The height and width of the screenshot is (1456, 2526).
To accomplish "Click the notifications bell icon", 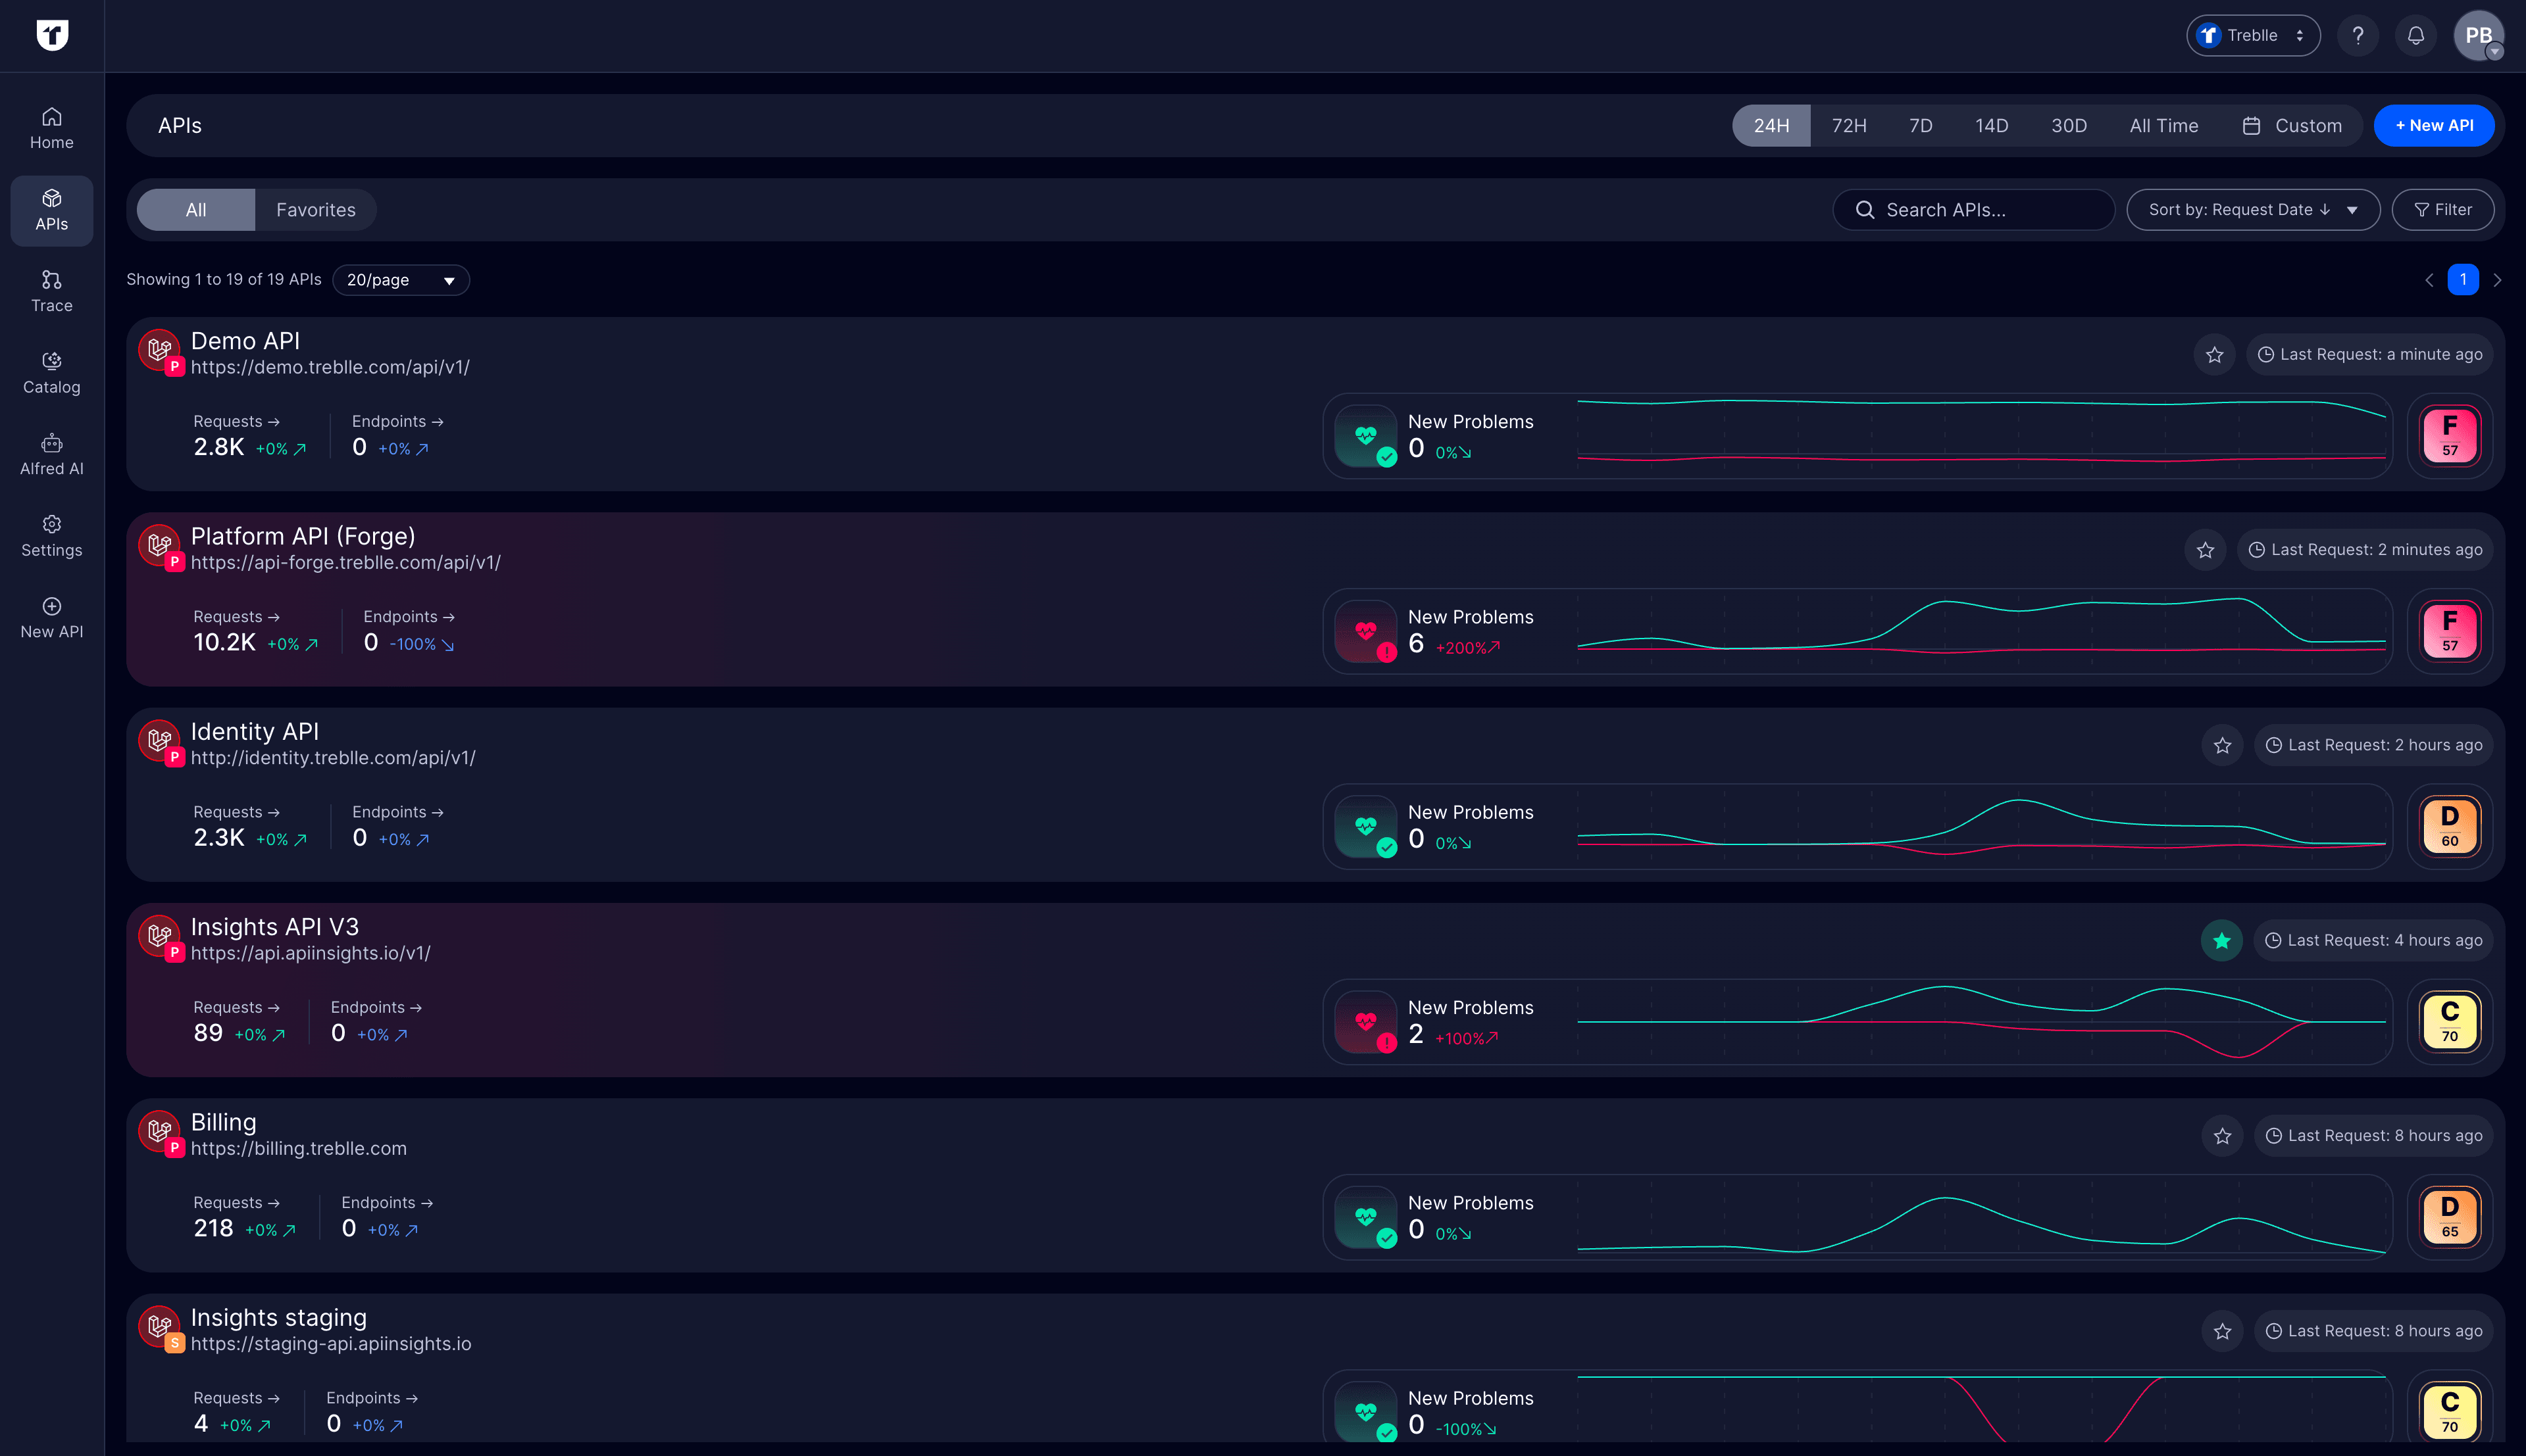I will tap(2415, 36).
